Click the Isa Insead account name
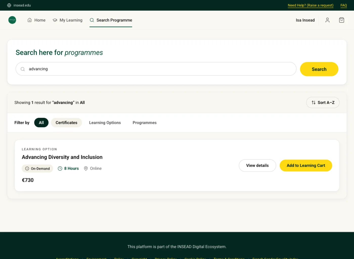 coord(305,20)
